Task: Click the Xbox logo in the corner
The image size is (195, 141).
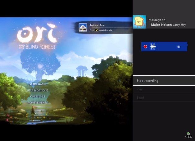Action: [x=188, y=135]
